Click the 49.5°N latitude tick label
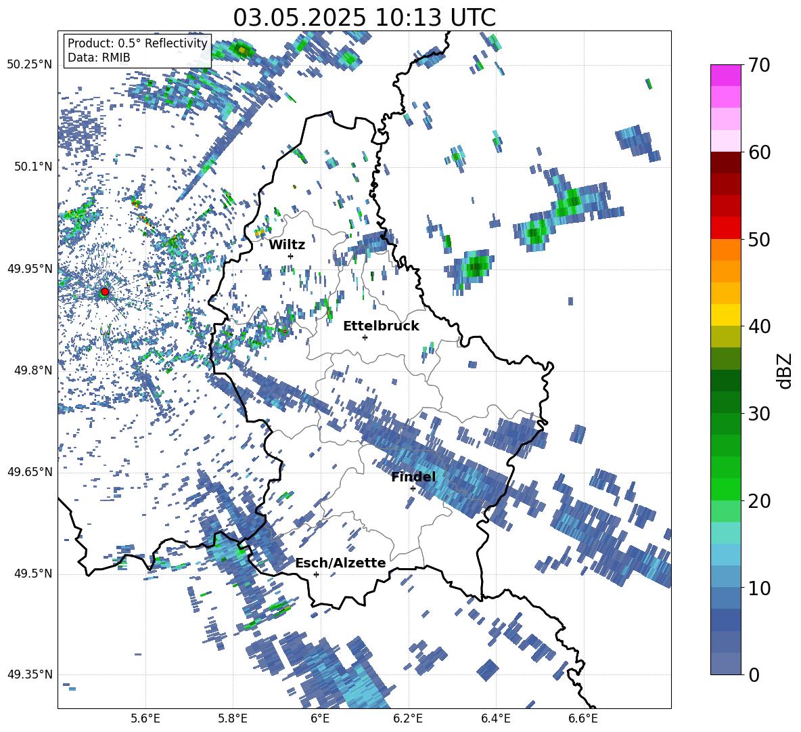Screen dimensions: 801x732 33,574
